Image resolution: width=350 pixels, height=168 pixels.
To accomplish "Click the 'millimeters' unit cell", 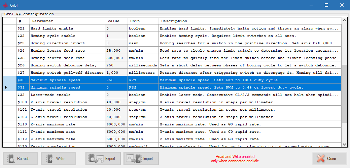I will click(143, 72).
